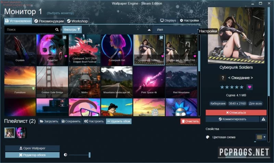Click CyberGirl thumbnail in playlist
The height and width of the screenshot is (163, 274).
click(21, 133)
